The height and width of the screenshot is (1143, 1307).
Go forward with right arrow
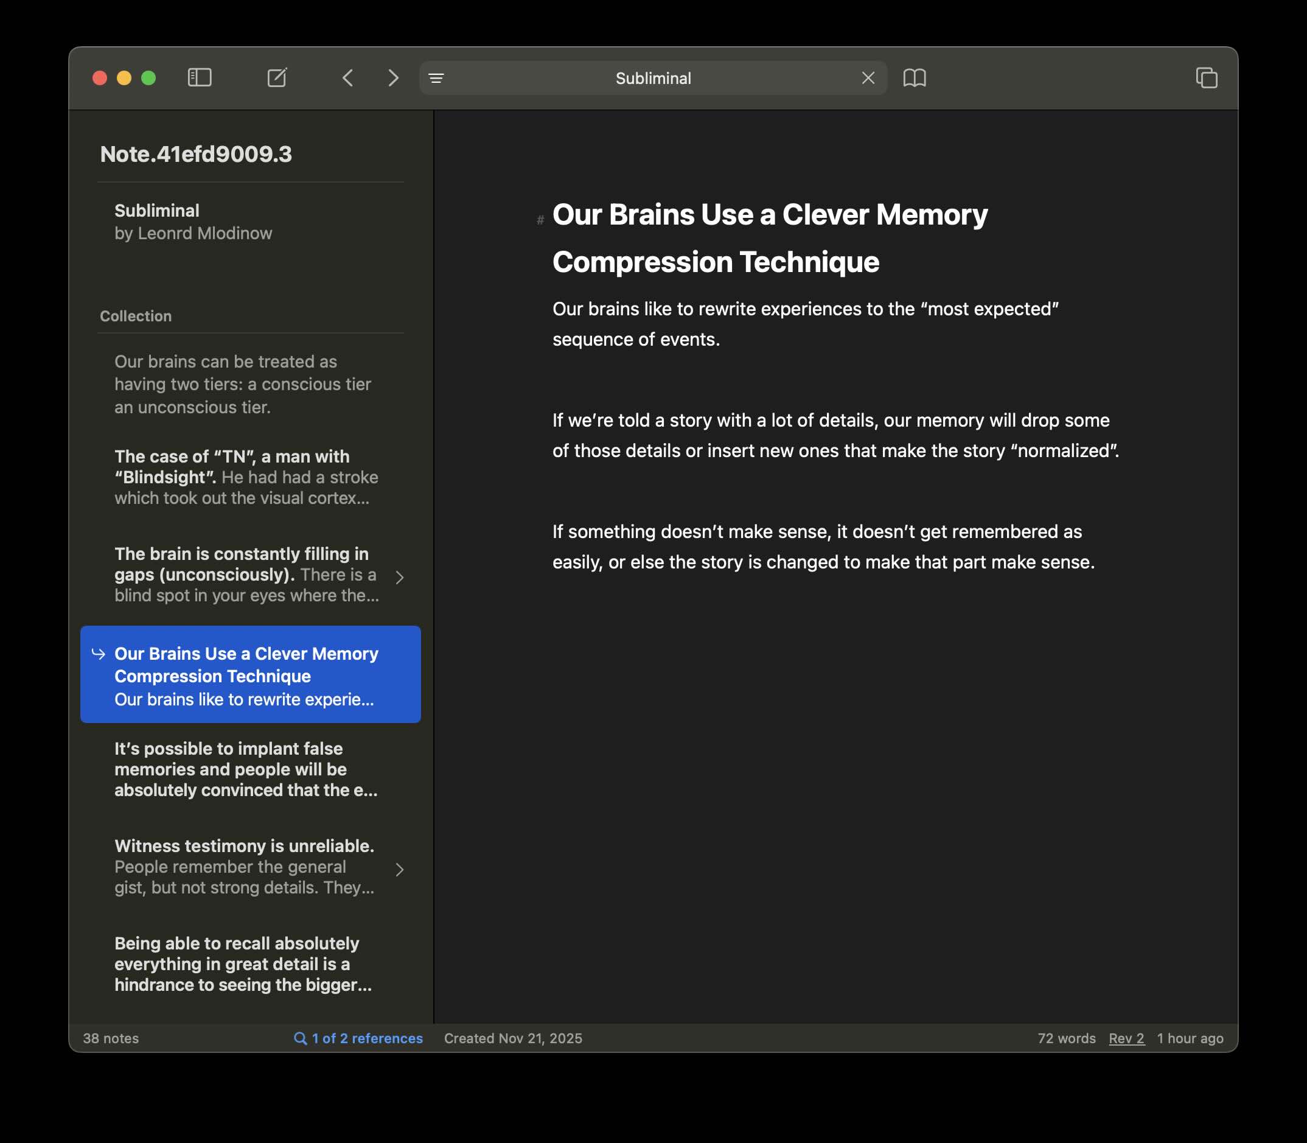tap(393, 78)
